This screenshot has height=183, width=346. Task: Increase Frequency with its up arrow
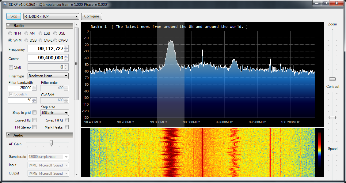click(66, 47)
